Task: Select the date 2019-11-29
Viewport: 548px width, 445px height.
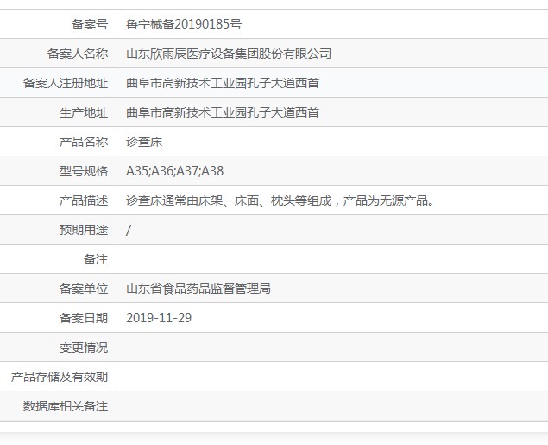Action: tap(159, 318)
